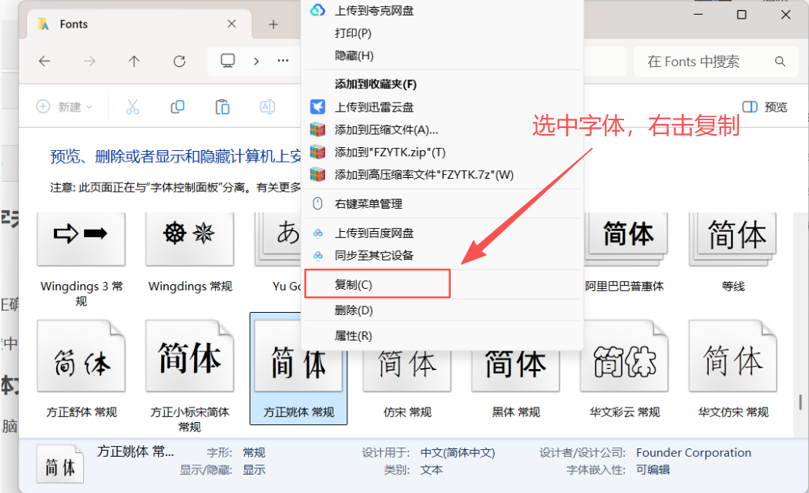Choose 添加到压缩文件(A)... menu item
The height and width of the screenshot is (493, 809).
pos(443,129)
